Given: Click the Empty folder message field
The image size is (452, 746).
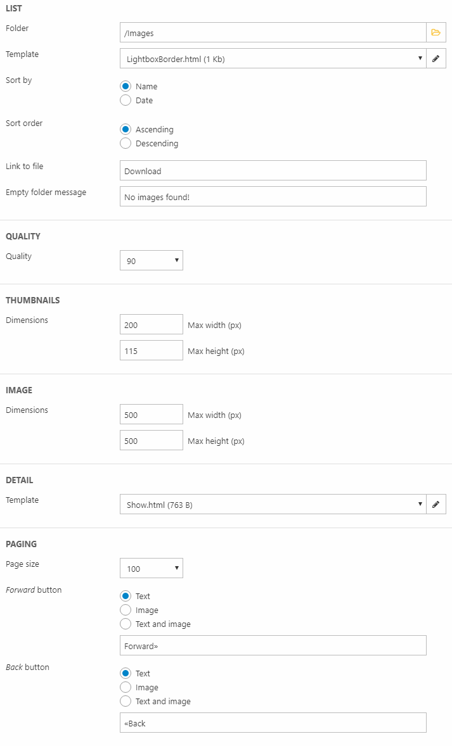Looking at the screenshot, I should (273, 197).
